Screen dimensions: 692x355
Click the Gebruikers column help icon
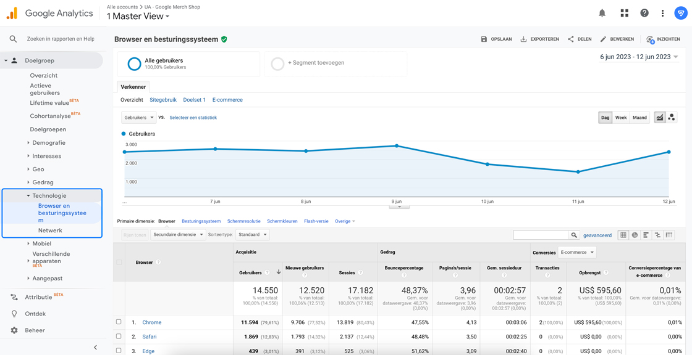[x=266, y=273]
